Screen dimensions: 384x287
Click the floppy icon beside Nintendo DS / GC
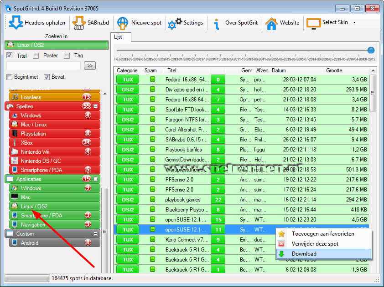[x=15, y=161]
